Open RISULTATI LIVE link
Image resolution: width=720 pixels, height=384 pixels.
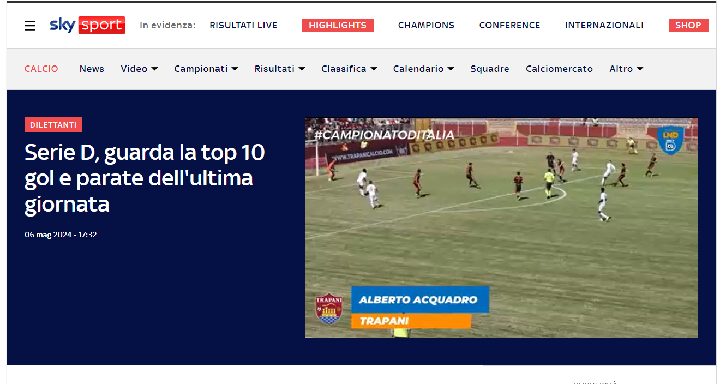[243, 25]
